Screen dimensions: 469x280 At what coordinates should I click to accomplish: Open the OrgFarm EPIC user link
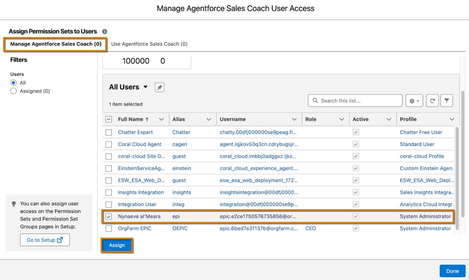point(135,228)
